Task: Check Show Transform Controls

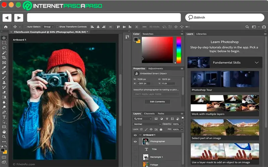Action: click(x=57, y=27)
